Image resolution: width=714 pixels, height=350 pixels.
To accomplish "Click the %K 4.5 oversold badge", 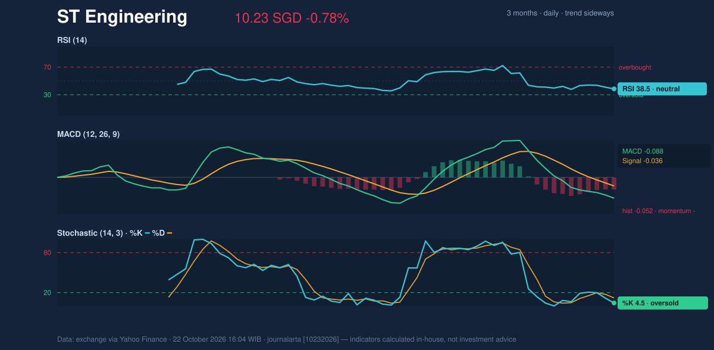I will click(x=662, y=303).
